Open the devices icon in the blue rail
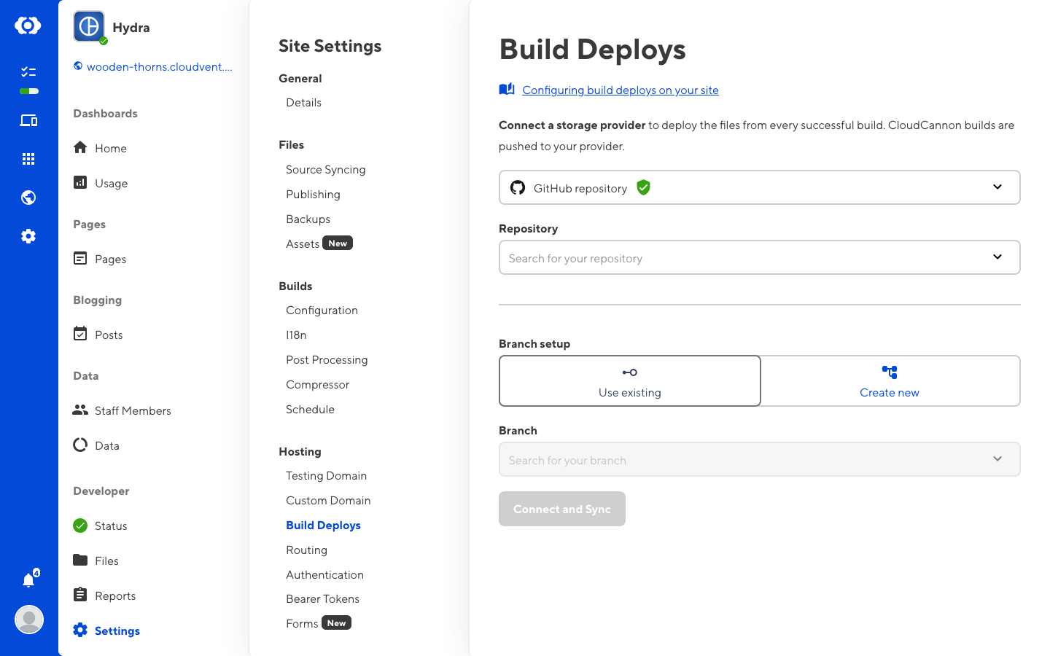This screenshot has height=656, width=1050. click(28, 120)
